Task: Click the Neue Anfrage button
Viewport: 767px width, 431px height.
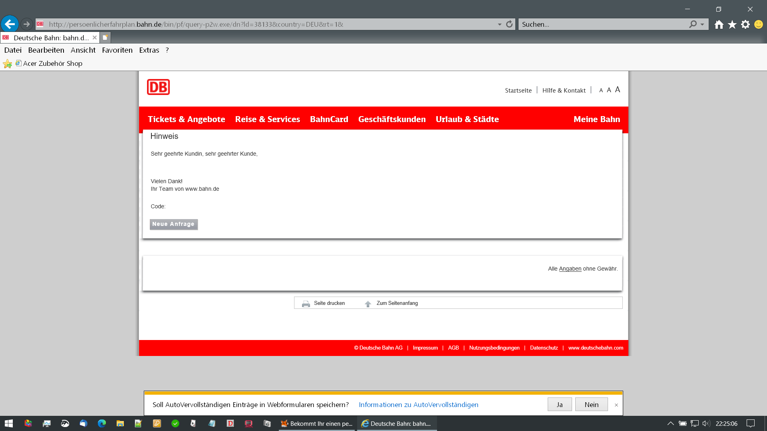Action: 173,224
